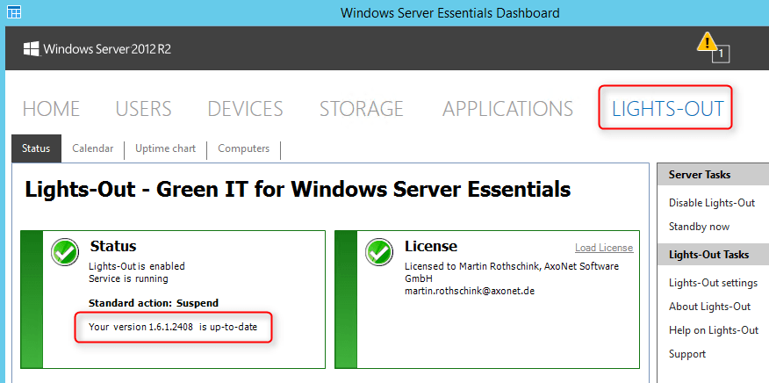769x383 pixels.
Task: Click the Support task link
Action: pyautogui.click(x=687, y=354)
